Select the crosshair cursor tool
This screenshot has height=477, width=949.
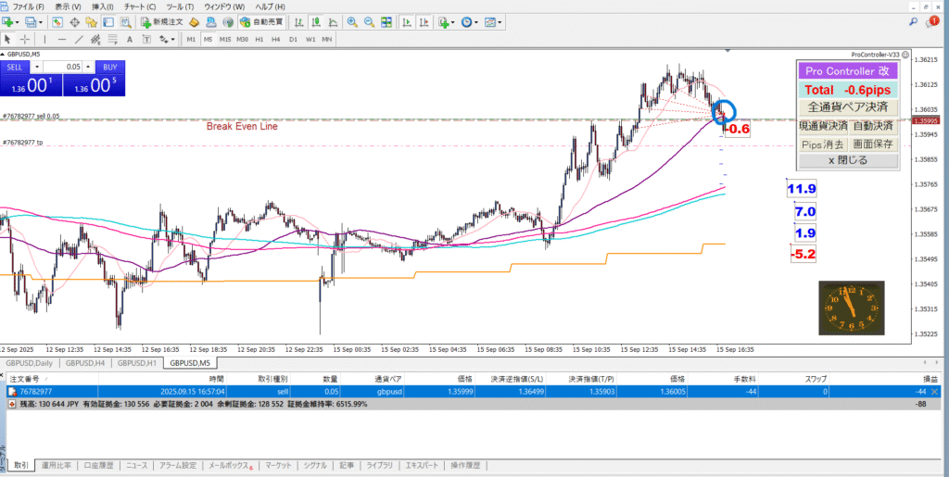(x=25, y=39)
